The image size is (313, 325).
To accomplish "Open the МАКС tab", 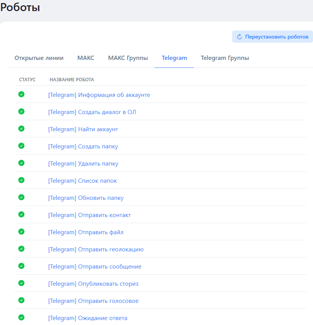I will pyautogui.click(x=86, y=58).
